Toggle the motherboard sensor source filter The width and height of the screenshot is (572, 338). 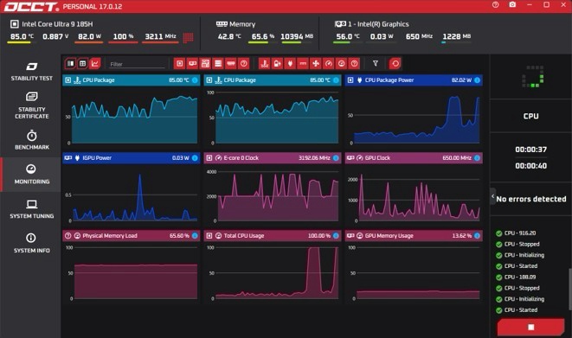[205, 64]
